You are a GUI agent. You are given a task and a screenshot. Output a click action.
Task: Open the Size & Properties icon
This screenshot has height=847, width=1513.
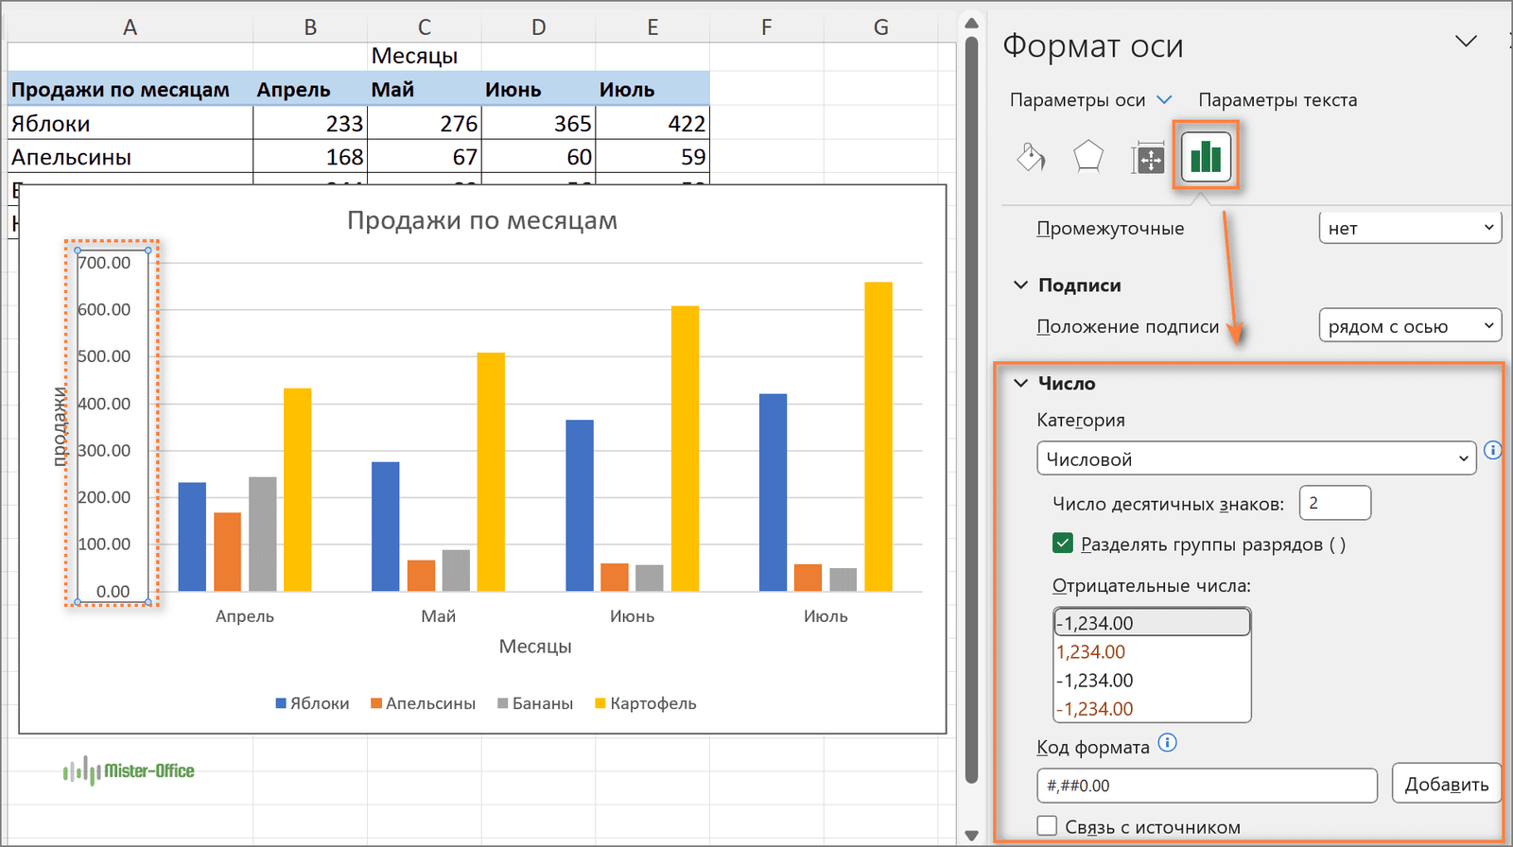point(1148,159)
